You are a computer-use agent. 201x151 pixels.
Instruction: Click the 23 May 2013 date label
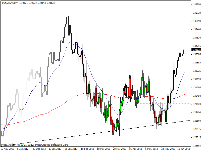[x=168, y=149]
